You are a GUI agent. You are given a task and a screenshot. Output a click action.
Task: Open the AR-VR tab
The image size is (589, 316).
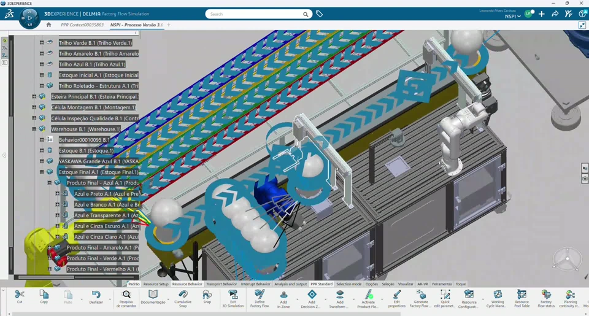423,284
